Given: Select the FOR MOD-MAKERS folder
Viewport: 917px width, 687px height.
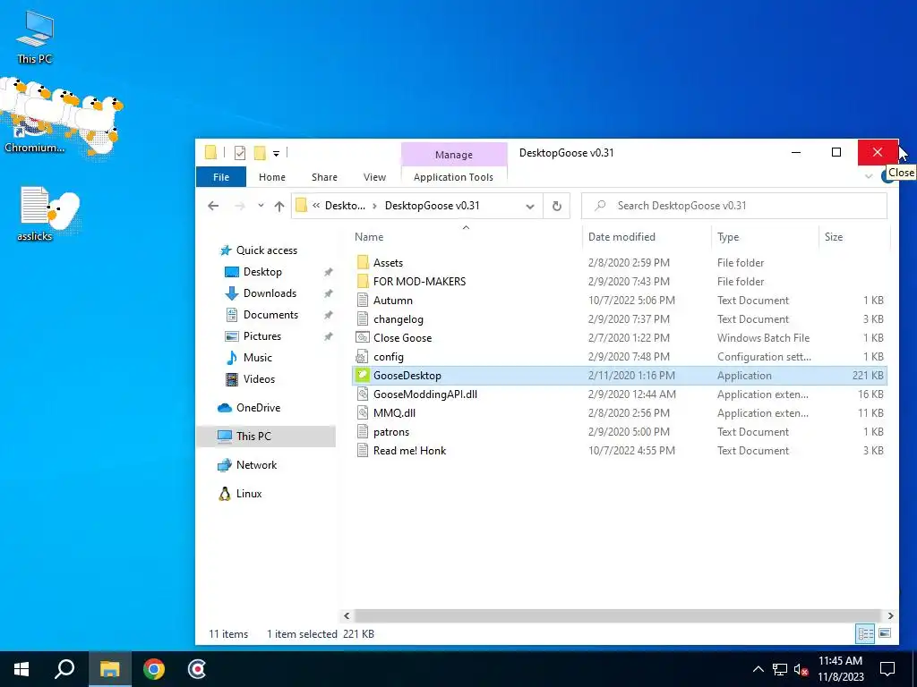Looking at the screenshot, I should (620, 282).
